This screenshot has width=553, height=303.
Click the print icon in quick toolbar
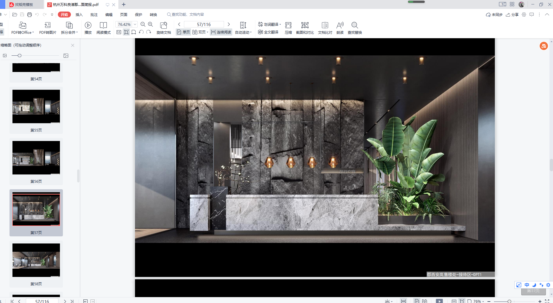click(x=29, y=15)
